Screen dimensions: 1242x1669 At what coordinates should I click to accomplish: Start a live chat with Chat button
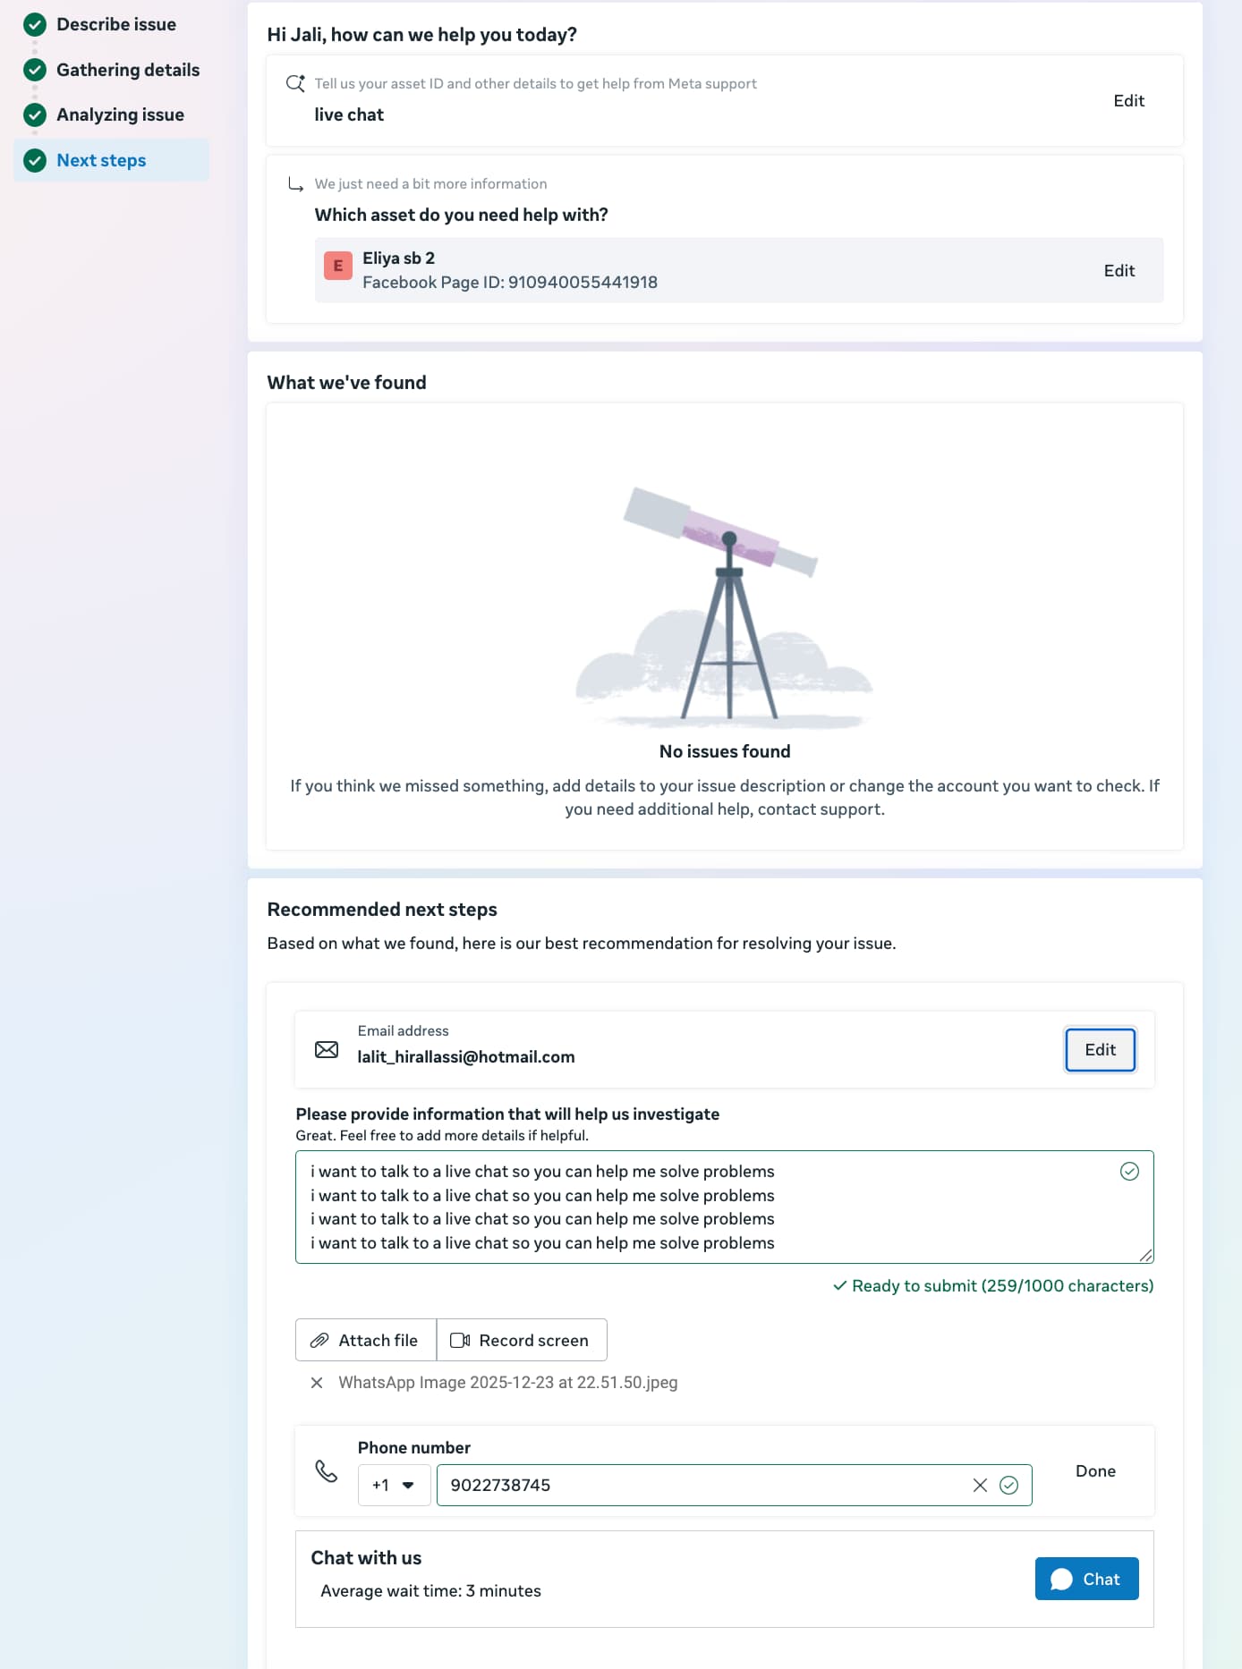1086,1579
